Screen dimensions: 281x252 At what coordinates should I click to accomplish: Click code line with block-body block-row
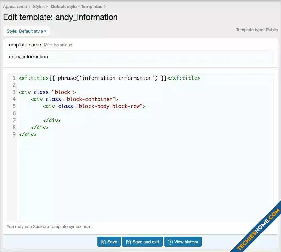[x=94, y=106]
